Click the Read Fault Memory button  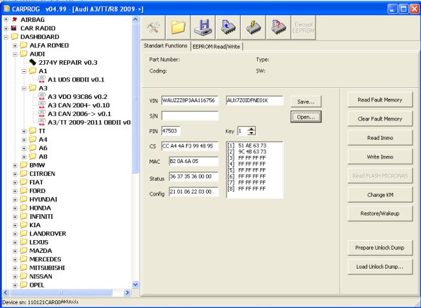(380, 100)
